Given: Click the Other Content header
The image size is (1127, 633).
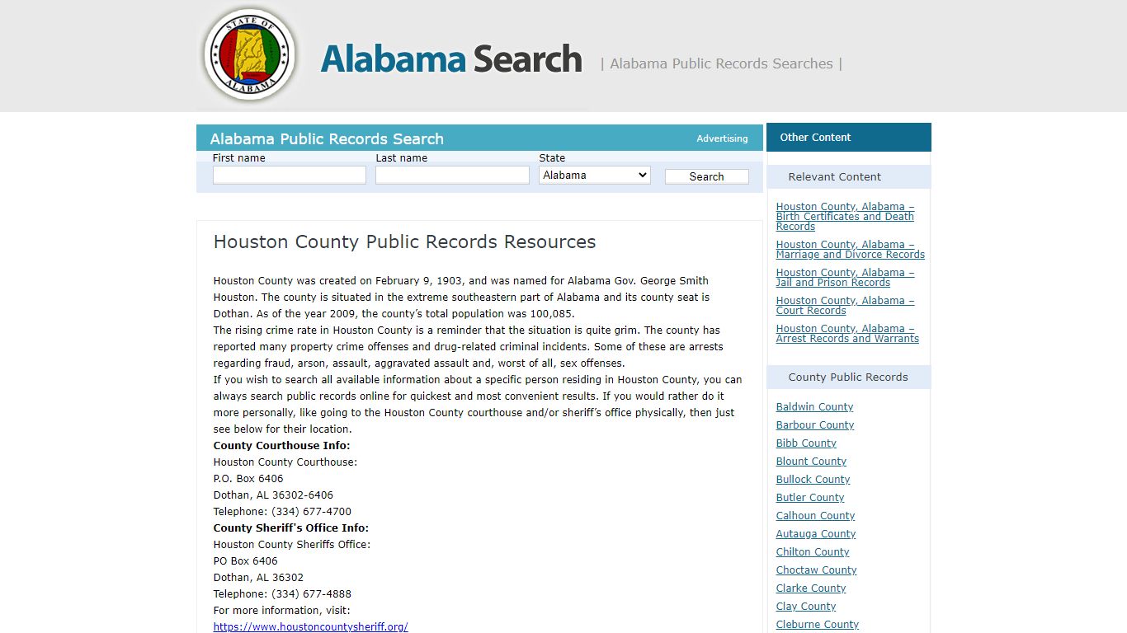Looking at the screenshot, I should click(x=815, y=138).
